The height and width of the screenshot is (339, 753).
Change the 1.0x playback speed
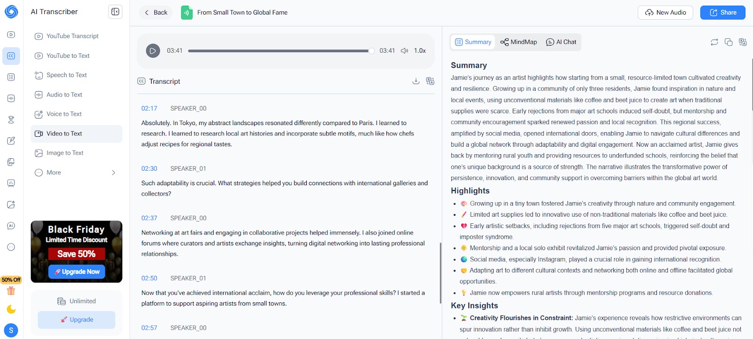pos(420,51)
